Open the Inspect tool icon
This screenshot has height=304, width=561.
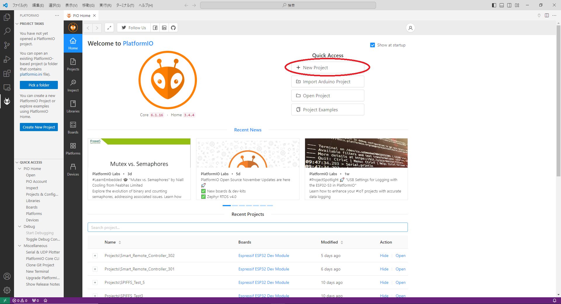[x=73, y=86]
